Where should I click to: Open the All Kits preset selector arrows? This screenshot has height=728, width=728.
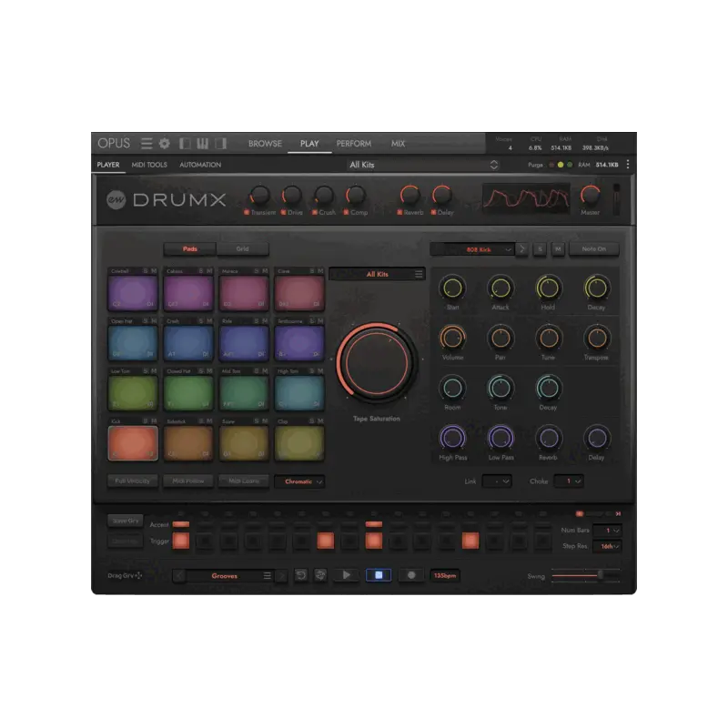(494, 165)
